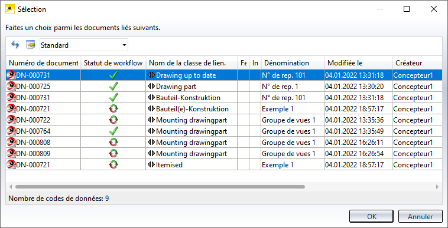Click green checkmark status for DN-000764
The height and width of the screenshot is (228, 448).
coord(113,131)
